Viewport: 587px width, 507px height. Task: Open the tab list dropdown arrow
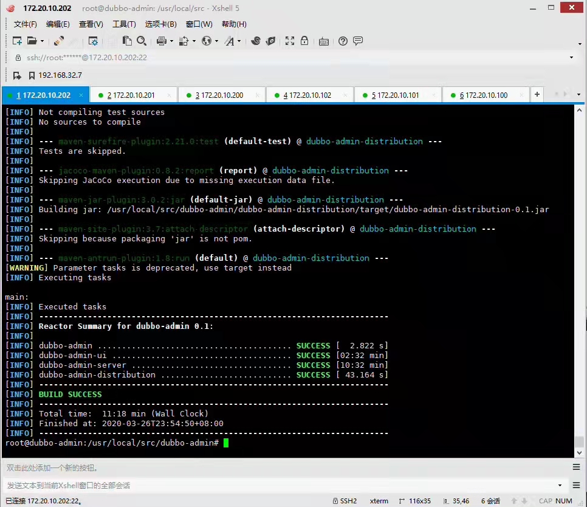click(x=578, y=95)
